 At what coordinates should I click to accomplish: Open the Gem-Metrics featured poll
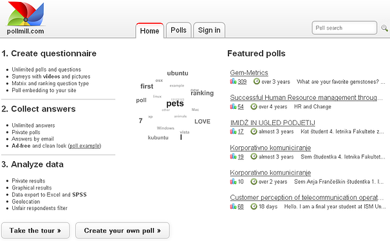(249, 73)
